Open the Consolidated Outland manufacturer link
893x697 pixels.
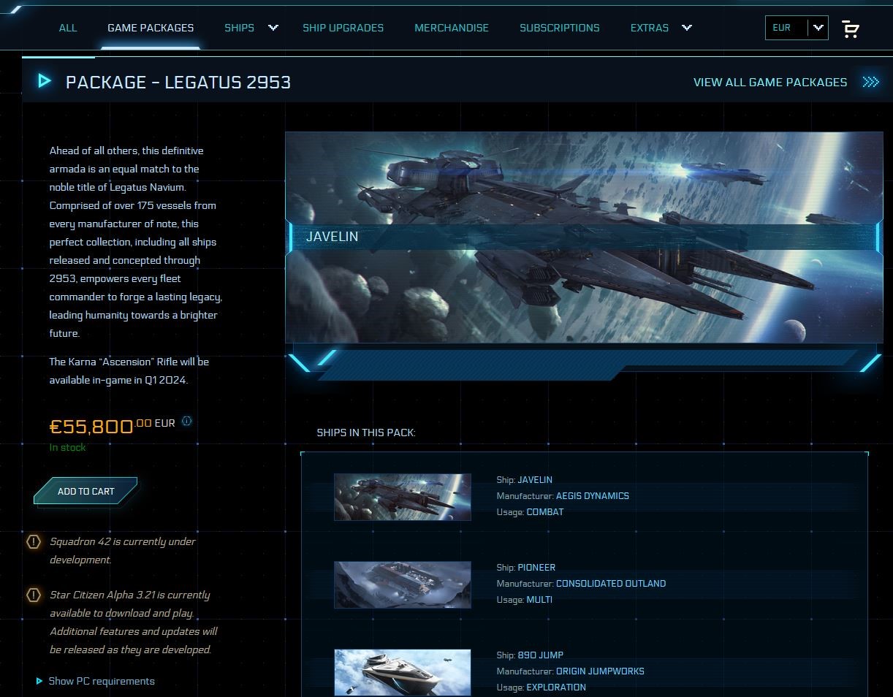[611, 584]
